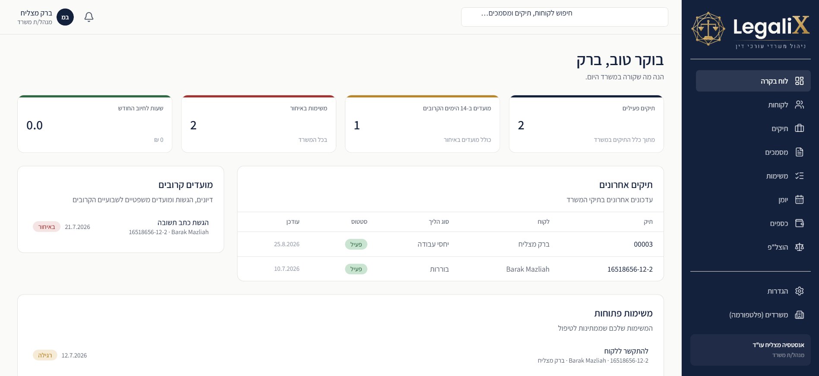
Task: Open user profile avatar במ
Action: point(65,17)
